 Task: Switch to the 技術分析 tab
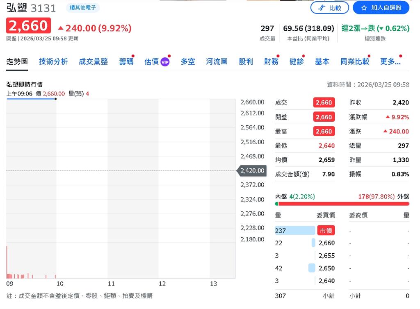[53, 61]
